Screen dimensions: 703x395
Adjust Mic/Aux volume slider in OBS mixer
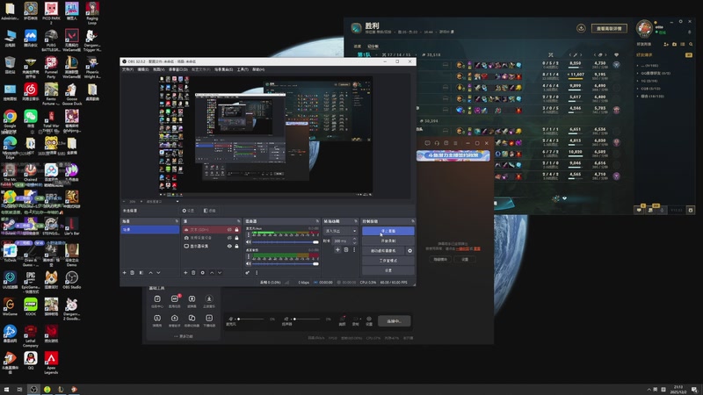tap(284, 242)
